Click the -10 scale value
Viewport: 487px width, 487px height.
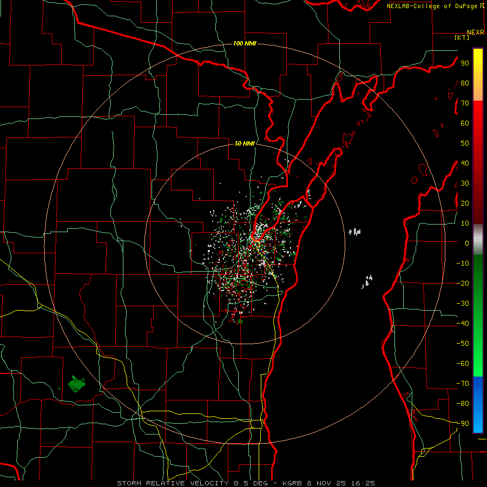(x=463, y=264)
